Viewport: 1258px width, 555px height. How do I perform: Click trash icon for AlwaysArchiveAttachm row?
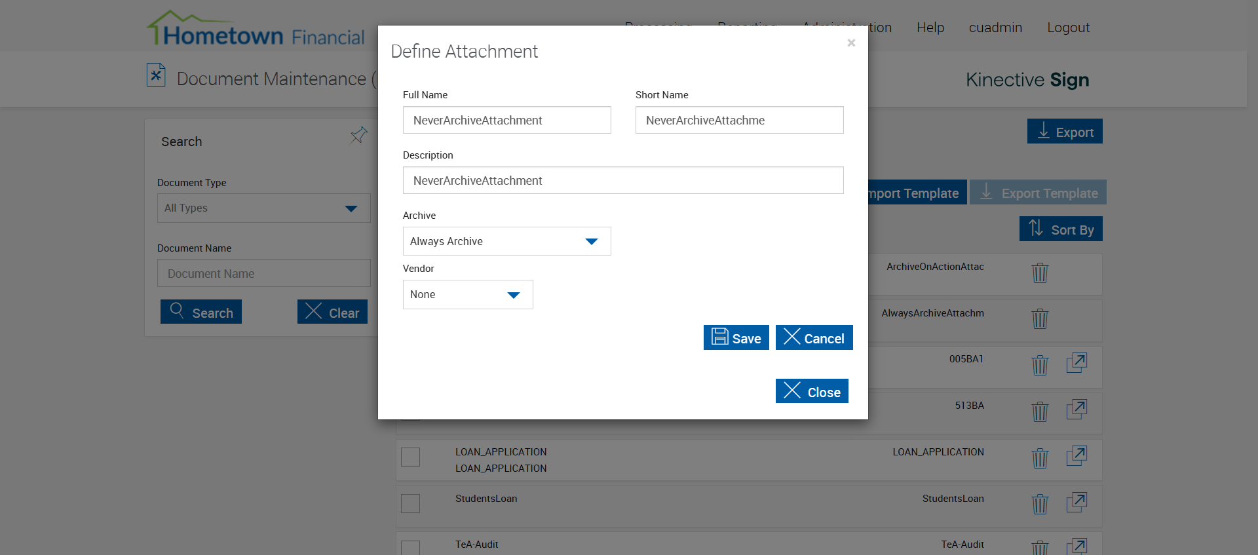click(x=1040, y=319)
